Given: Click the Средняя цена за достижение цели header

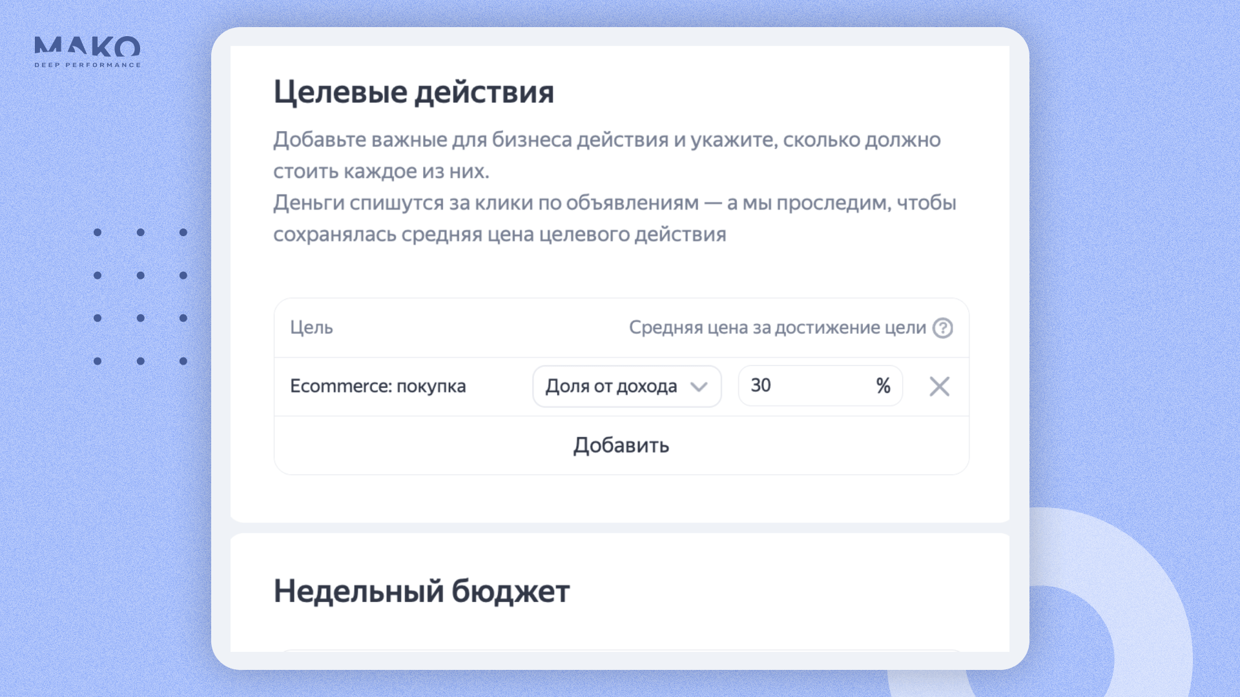Looking at the screenshot, I should click(777, 328).
